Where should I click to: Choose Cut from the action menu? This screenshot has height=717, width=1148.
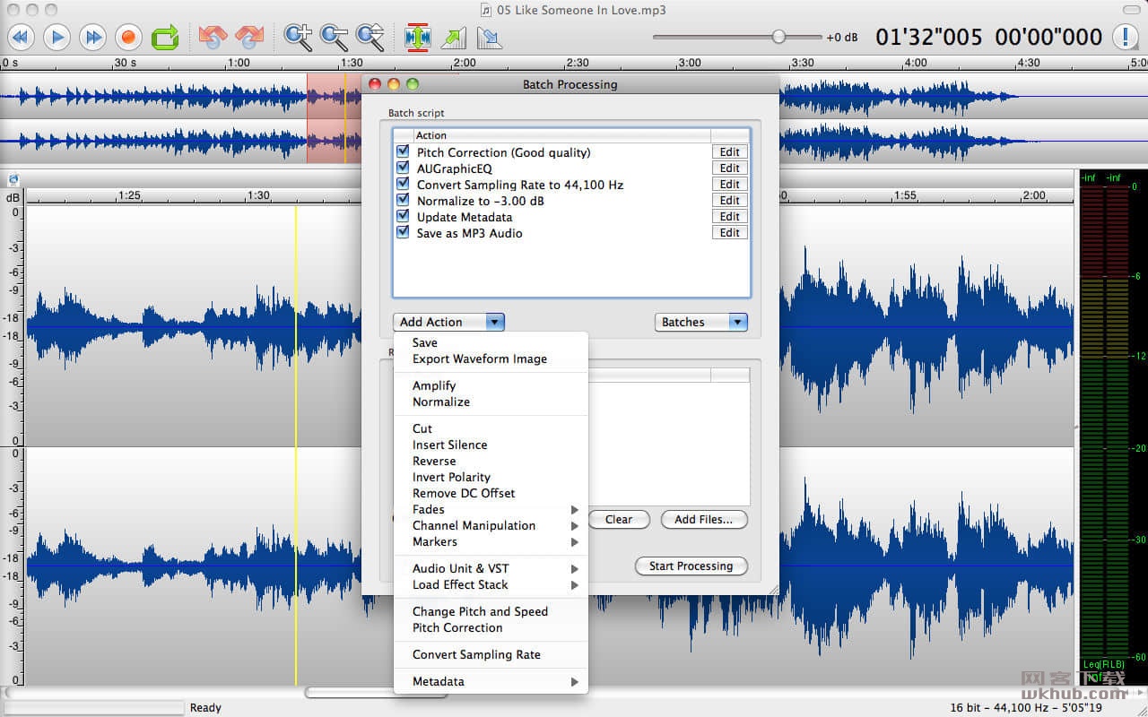(491, 428)
